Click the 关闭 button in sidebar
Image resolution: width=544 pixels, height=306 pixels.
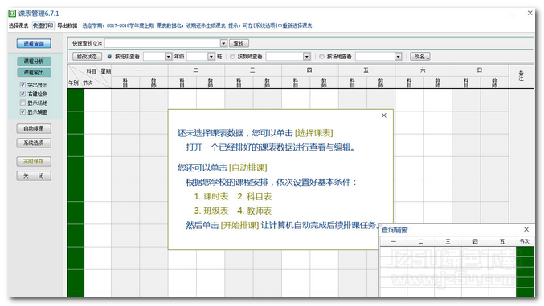[x=34, y=175]
